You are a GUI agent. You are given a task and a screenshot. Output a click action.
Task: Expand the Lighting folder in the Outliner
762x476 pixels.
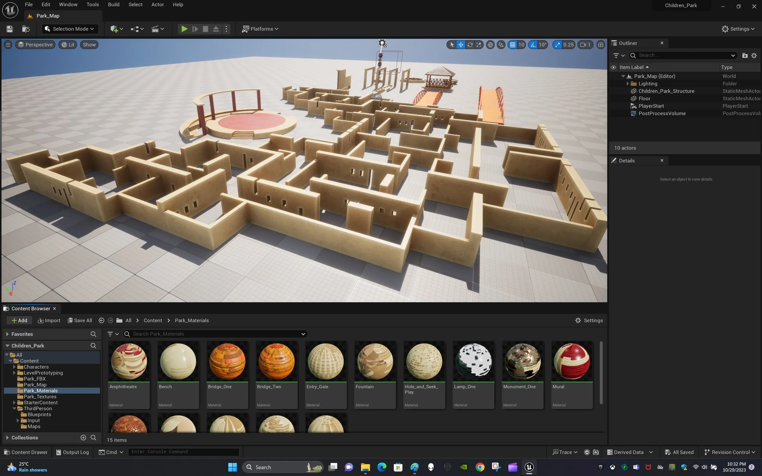[627, 84]
